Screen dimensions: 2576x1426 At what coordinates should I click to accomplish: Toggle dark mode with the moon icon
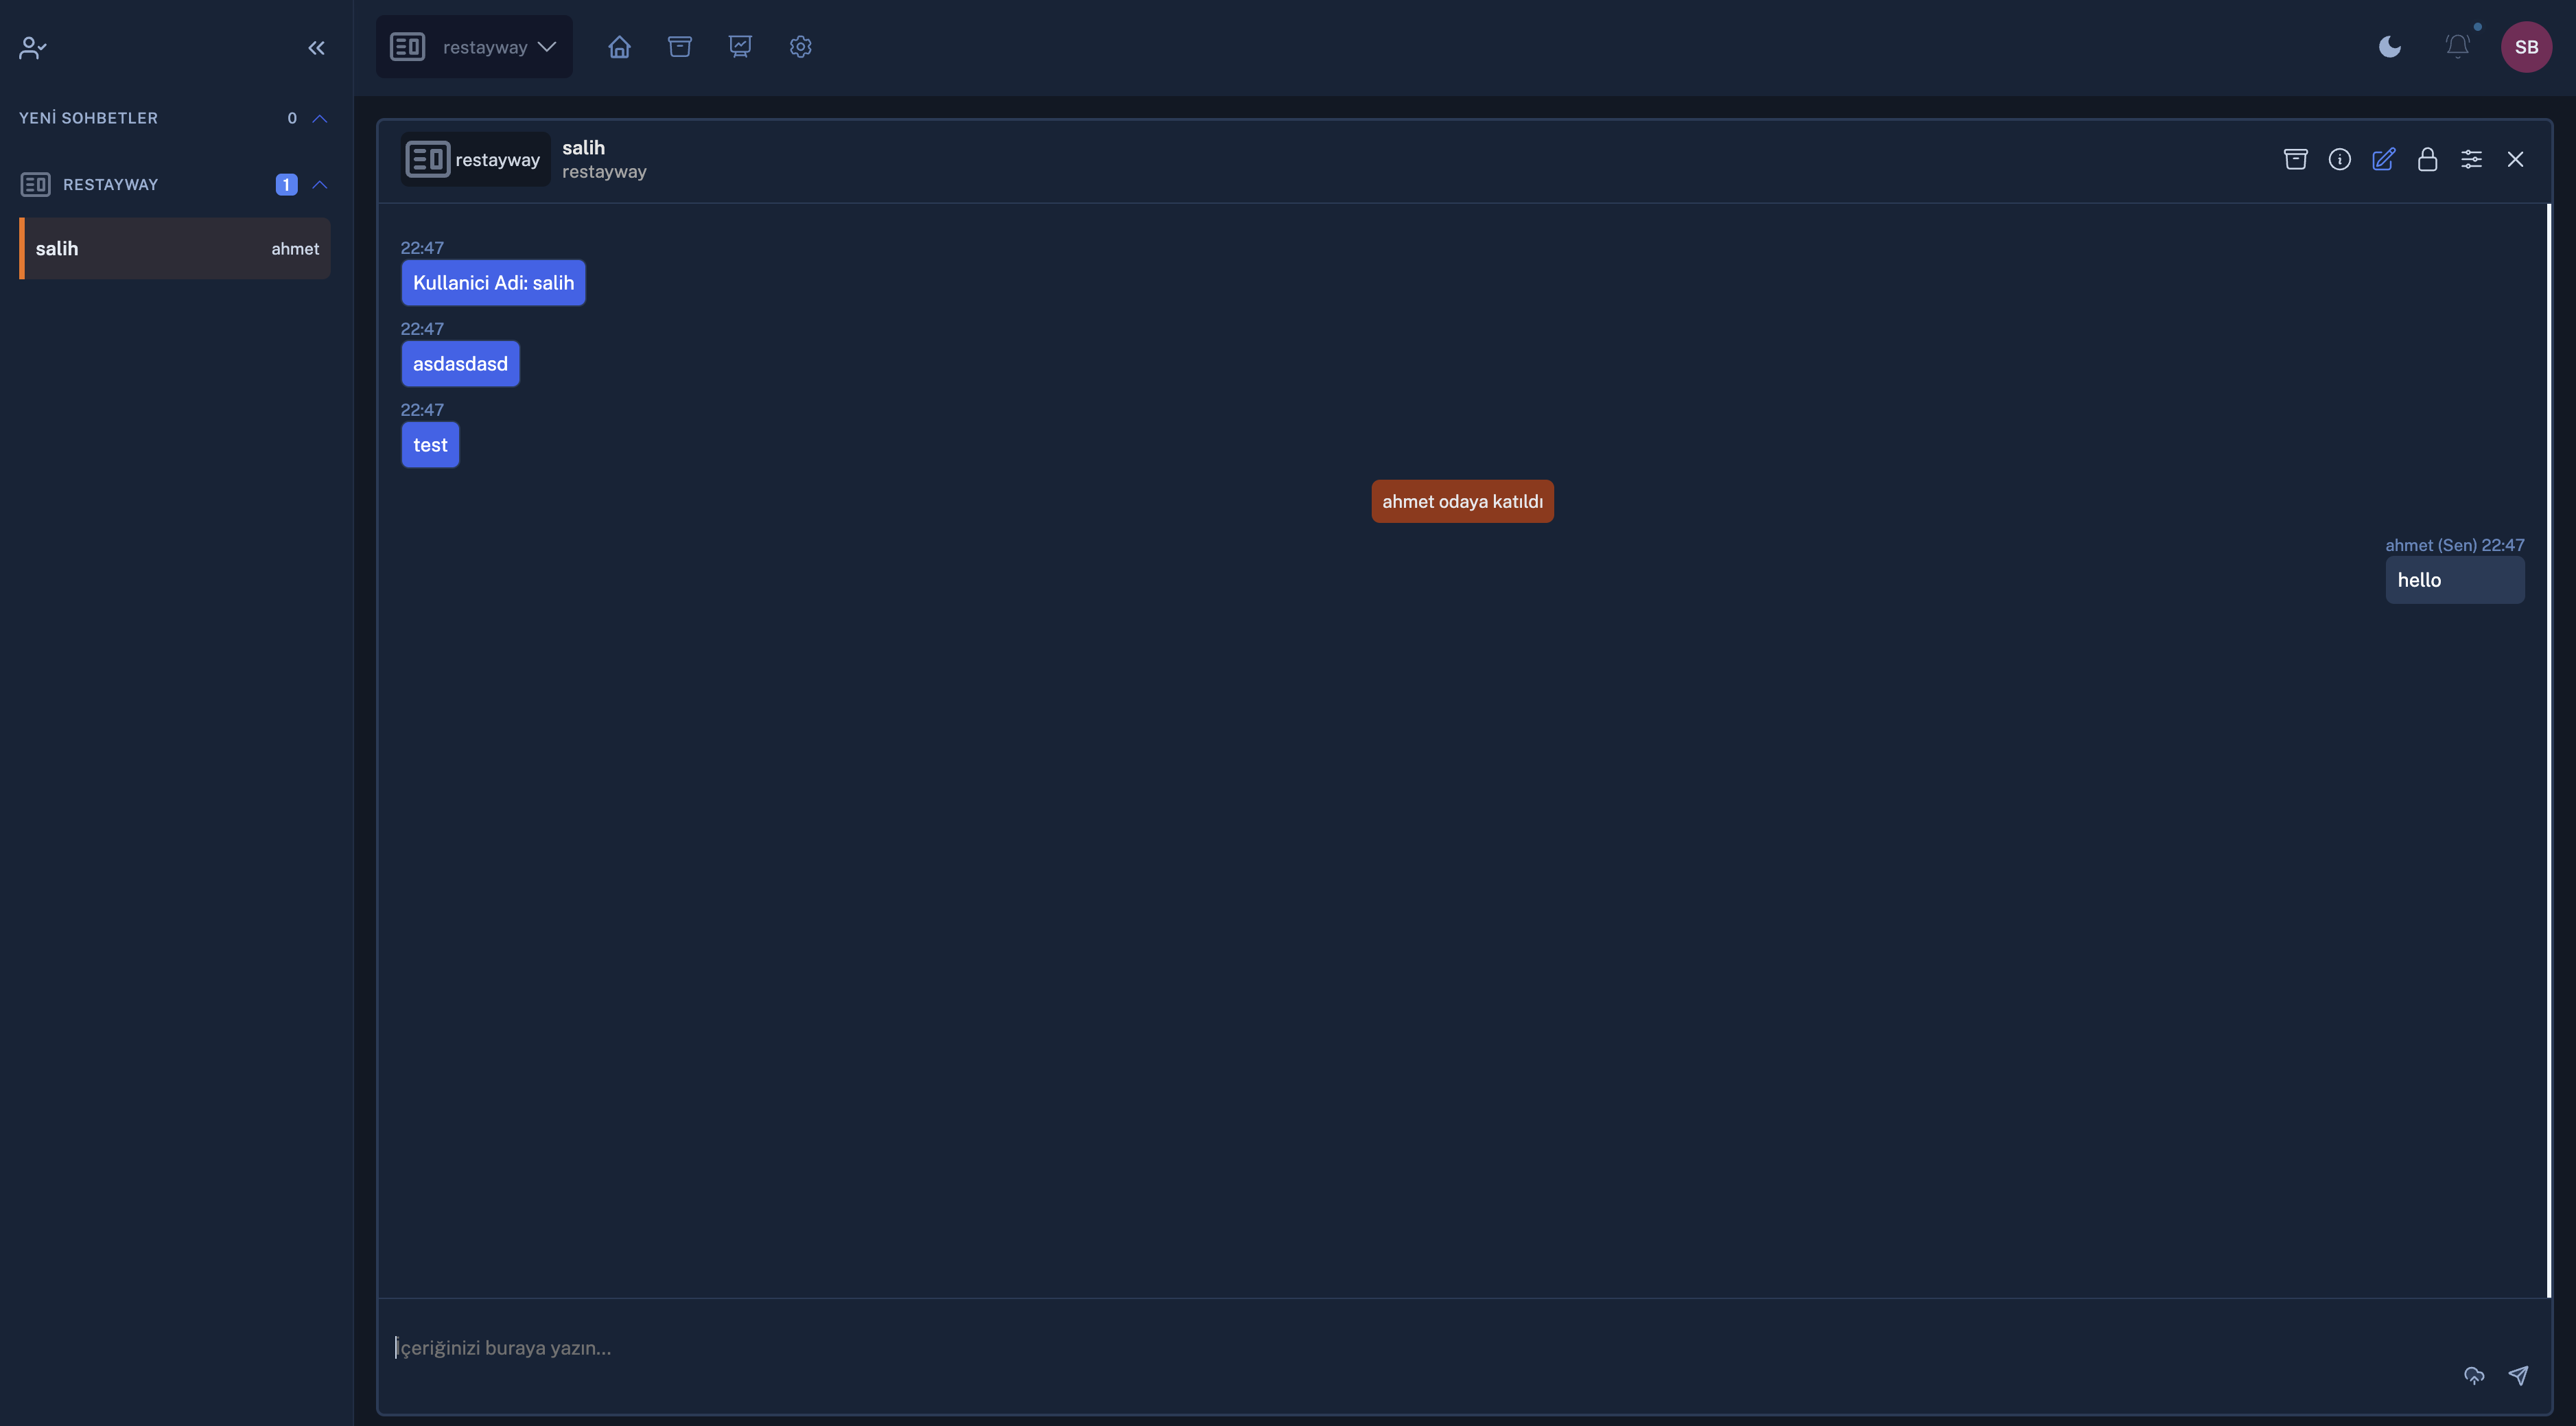[x=2389, y=47]
